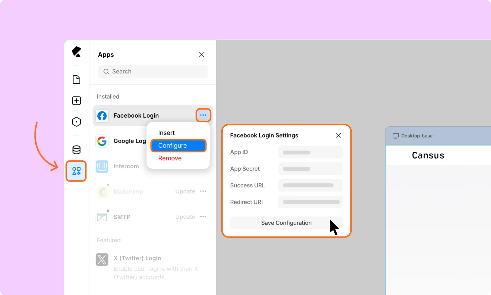The height and width of the screenshot is (295, 491).
Task: Click the Success URL input field
Action: pos(310,185)
